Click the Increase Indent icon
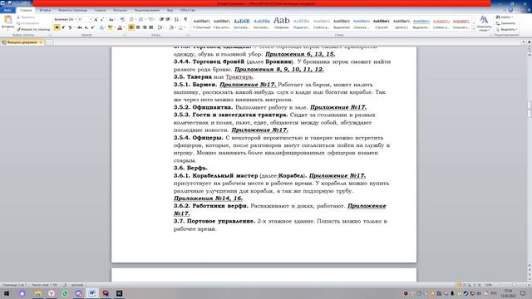 click(x=168, y=20)
